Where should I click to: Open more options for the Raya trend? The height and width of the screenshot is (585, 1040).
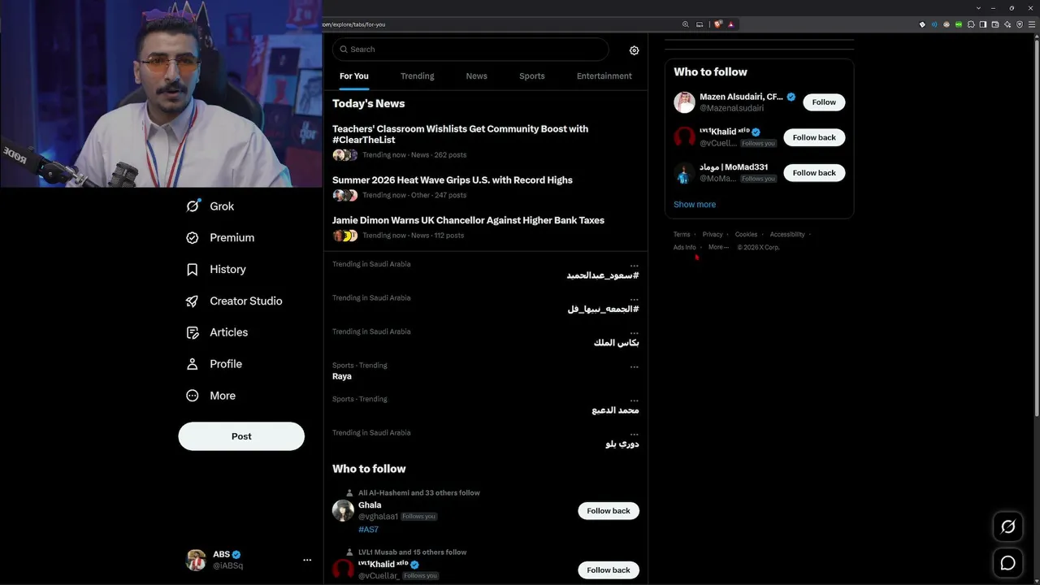pyautogui.click(x=635, y=367)
